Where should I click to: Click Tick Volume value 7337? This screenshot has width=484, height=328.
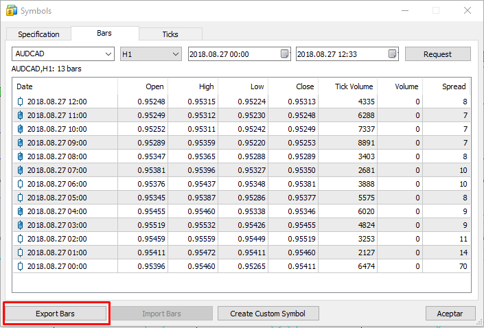[367, 129]
